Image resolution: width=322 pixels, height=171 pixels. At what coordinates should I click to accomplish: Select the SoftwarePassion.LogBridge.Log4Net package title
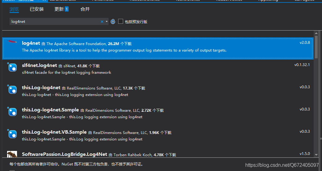(x=64, y=154)
